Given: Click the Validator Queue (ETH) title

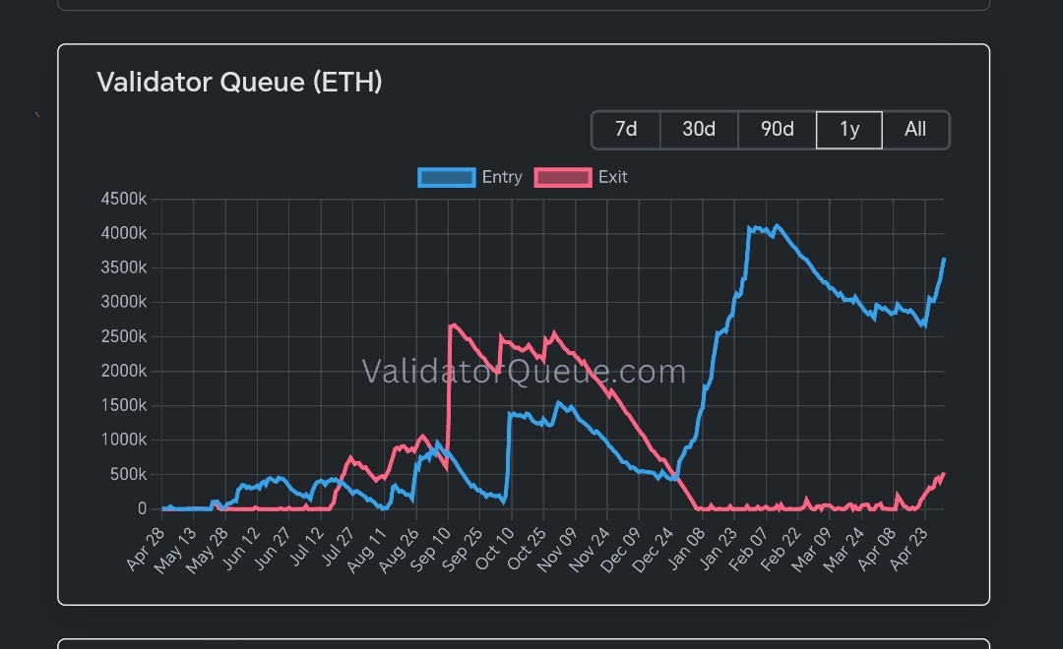Looking at the screenshot, I should [x=240, y=82].
